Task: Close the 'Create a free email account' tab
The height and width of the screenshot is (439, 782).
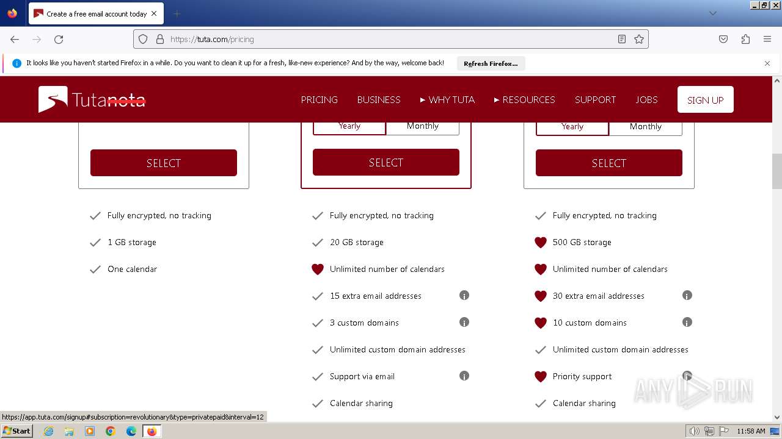Action: (x=154, y=13)
